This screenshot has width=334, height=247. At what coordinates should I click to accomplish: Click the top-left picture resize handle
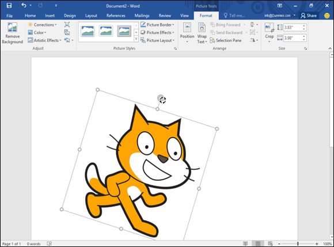coord(97,90)
